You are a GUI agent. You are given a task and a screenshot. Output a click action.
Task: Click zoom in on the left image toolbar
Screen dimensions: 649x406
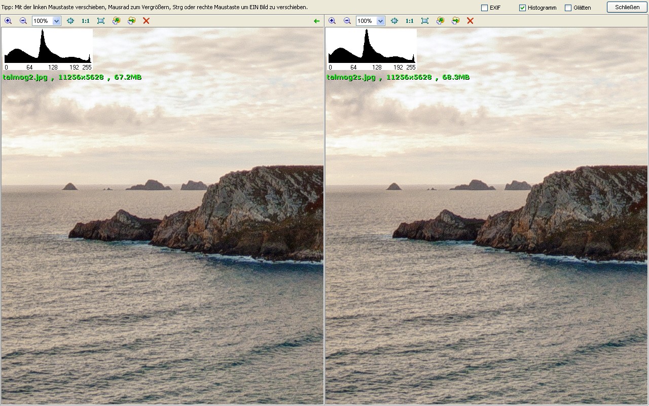pos(8,21)
